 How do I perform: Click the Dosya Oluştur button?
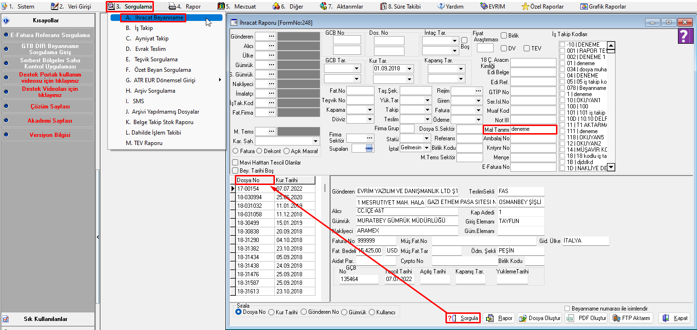pos(539,318)
